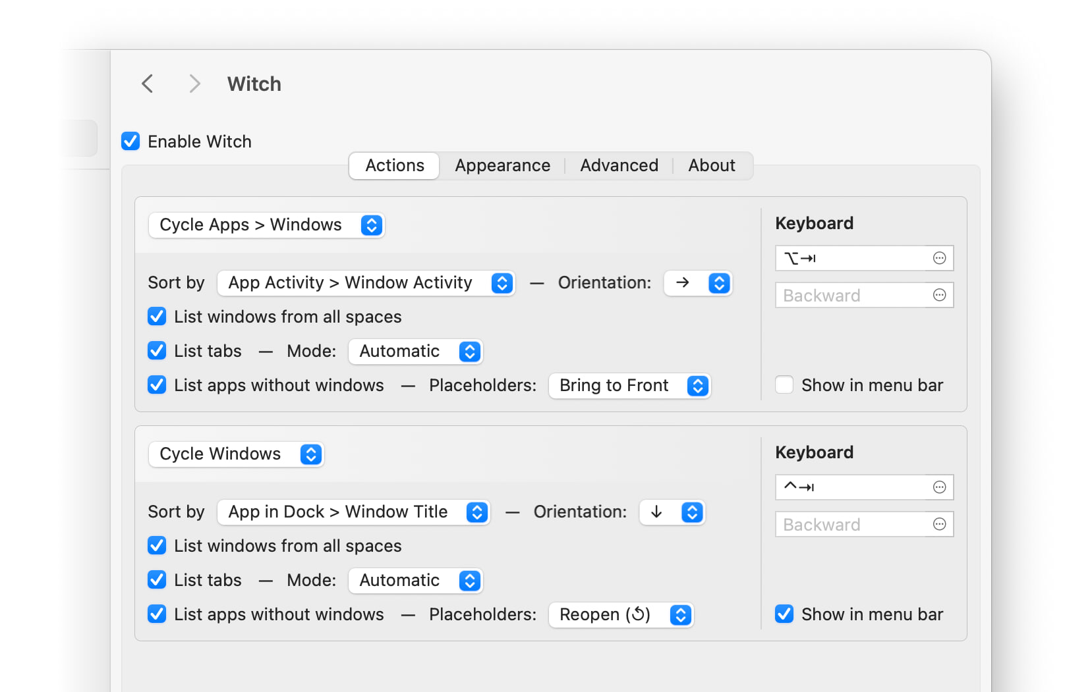This screenshot has width=1065, height=692.
Task: Disable Show in menu bar for Cycle Windows
Action: [x=784, y=614]
